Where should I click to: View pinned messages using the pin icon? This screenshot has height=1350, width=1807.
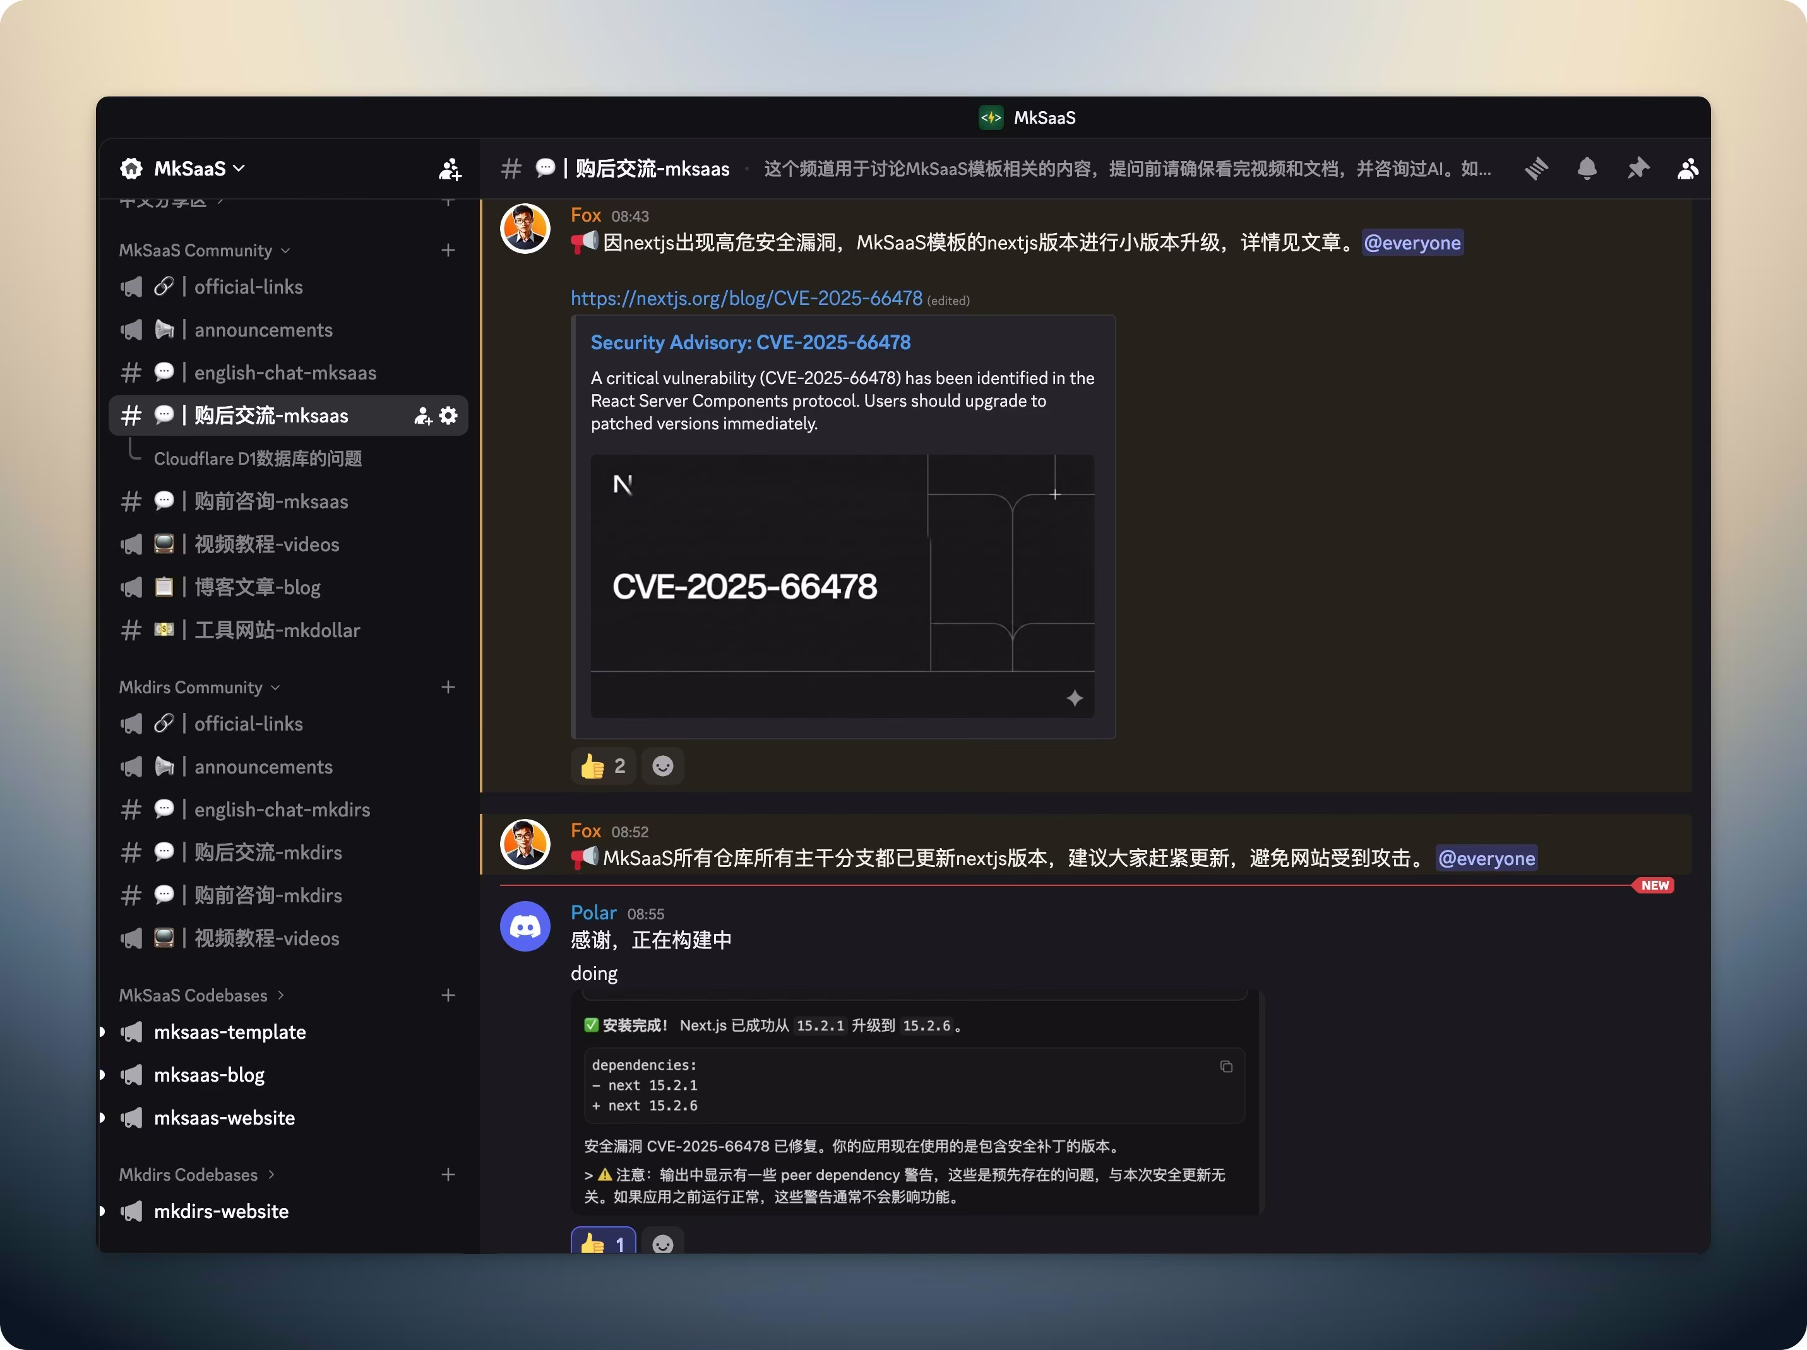pyautogui.click(x=1638, y=169)
